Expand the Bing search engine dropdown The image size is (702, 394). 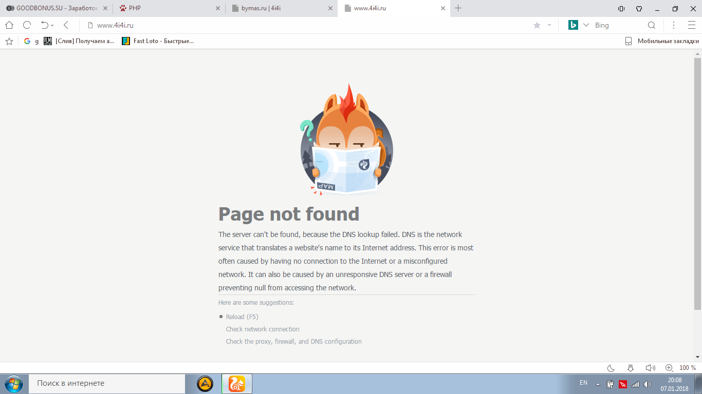coord(586,25)
